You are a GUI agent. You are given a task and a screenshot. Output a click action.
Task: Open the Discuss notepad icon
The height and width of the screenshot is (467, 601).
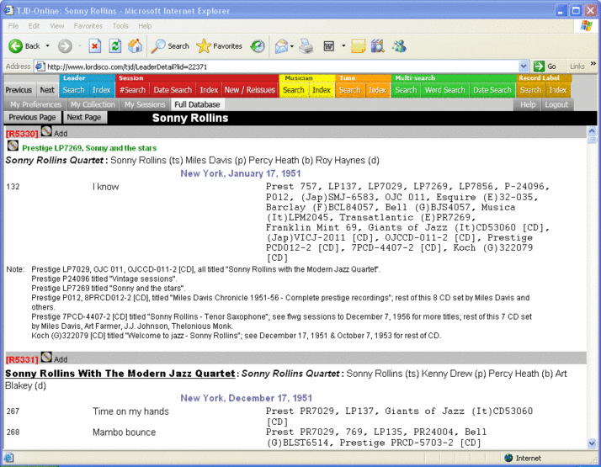pos(358,46)
